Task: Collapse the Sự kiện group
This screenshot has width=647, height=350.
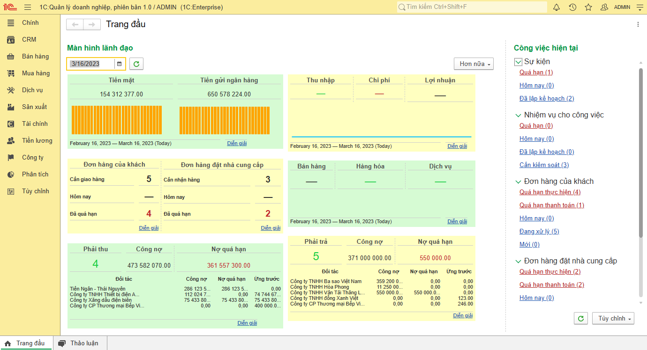Action: (518, 62)
